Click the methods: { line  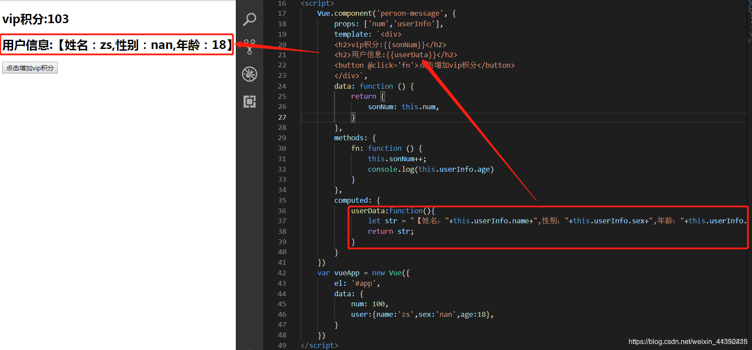(355, 138)
